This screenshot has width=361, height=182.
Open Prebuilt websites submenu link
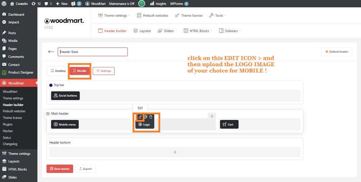pyautogui.click(x=14, y=111)
